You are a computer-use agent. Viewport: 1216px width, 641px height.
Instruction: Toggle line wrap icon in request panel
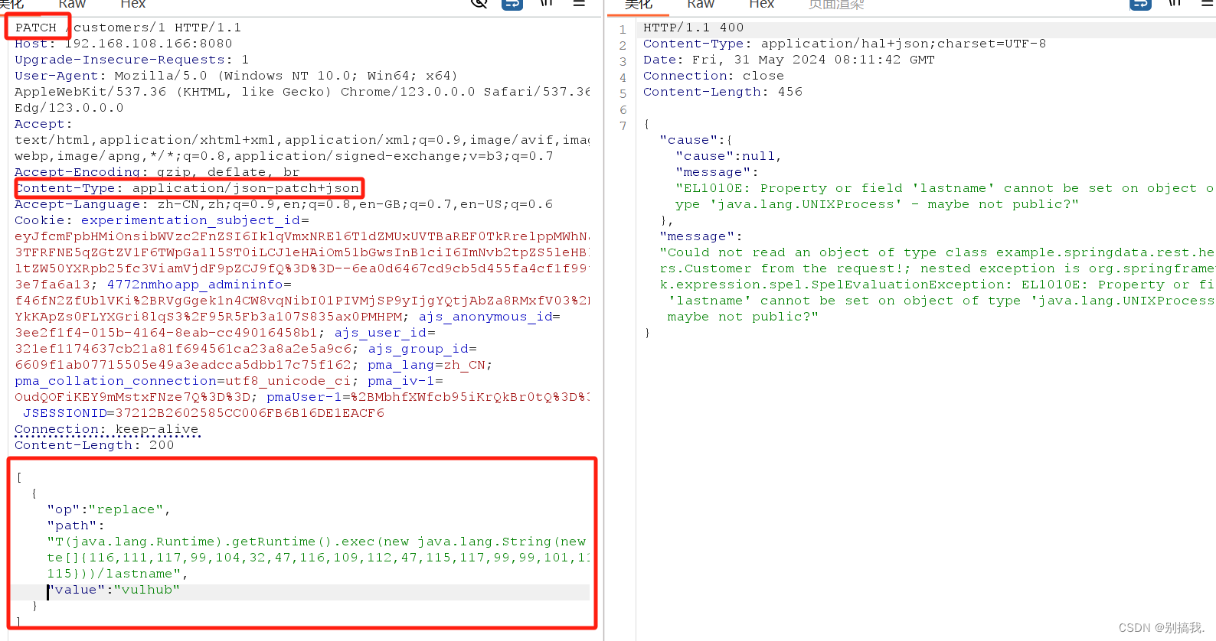pos(512,4)
